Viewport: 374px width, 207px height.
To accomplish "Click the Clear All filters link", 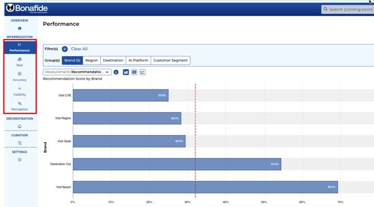I will 79,49.
